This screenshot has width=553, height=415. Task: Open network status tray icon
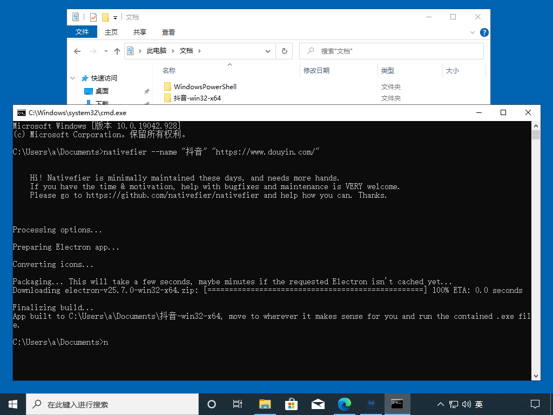[454, 404]
